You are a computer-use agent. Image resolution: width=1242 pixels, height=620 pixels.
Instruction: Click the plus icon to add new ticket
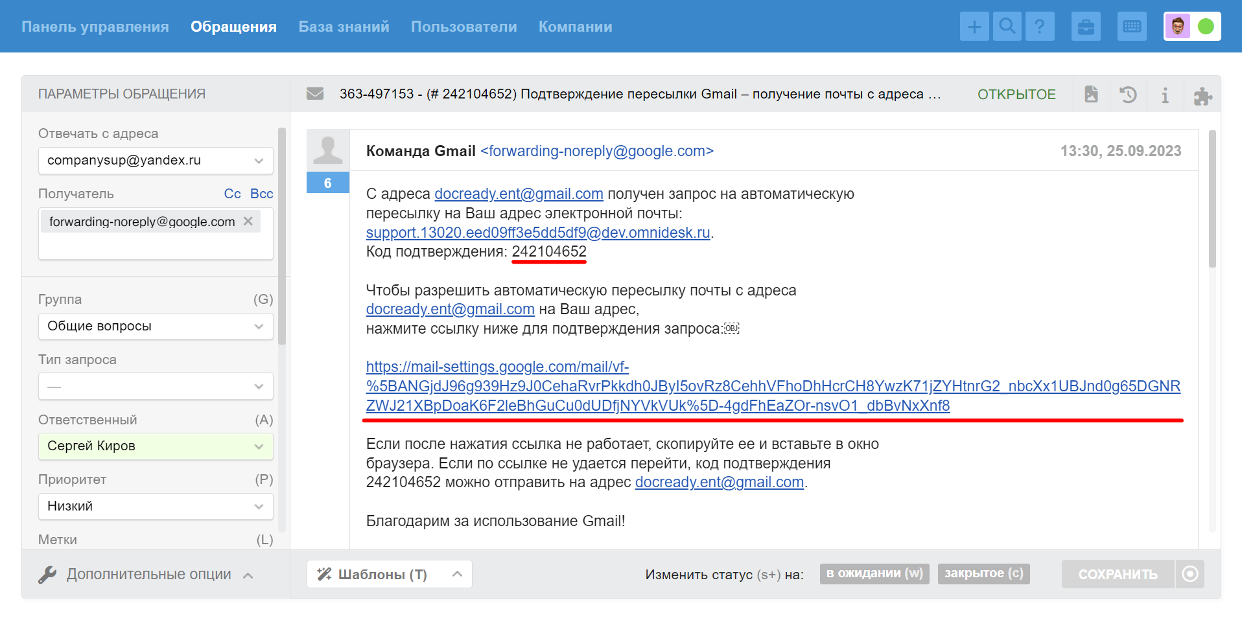click(x=974, y=27)
